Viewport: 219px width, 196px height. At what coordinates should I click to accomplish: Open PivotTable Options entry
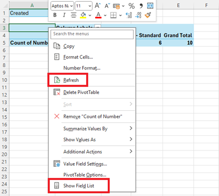click(92, 175)
